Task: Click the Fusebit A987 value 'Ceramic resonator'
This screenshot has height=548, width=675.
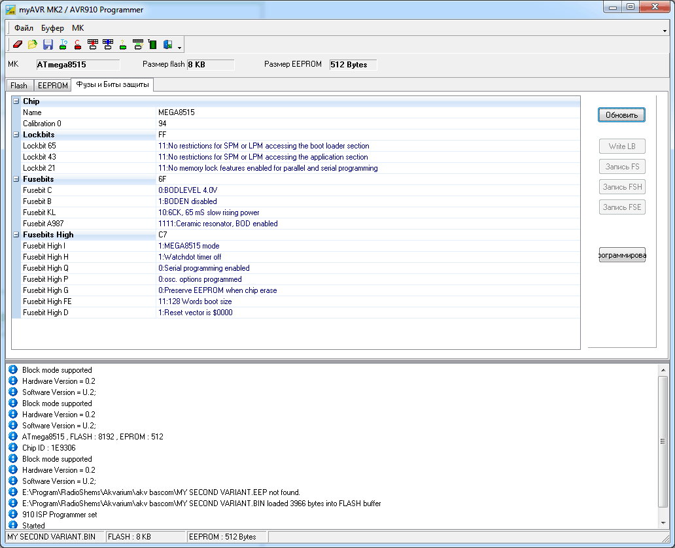Action: coord(218,224)
